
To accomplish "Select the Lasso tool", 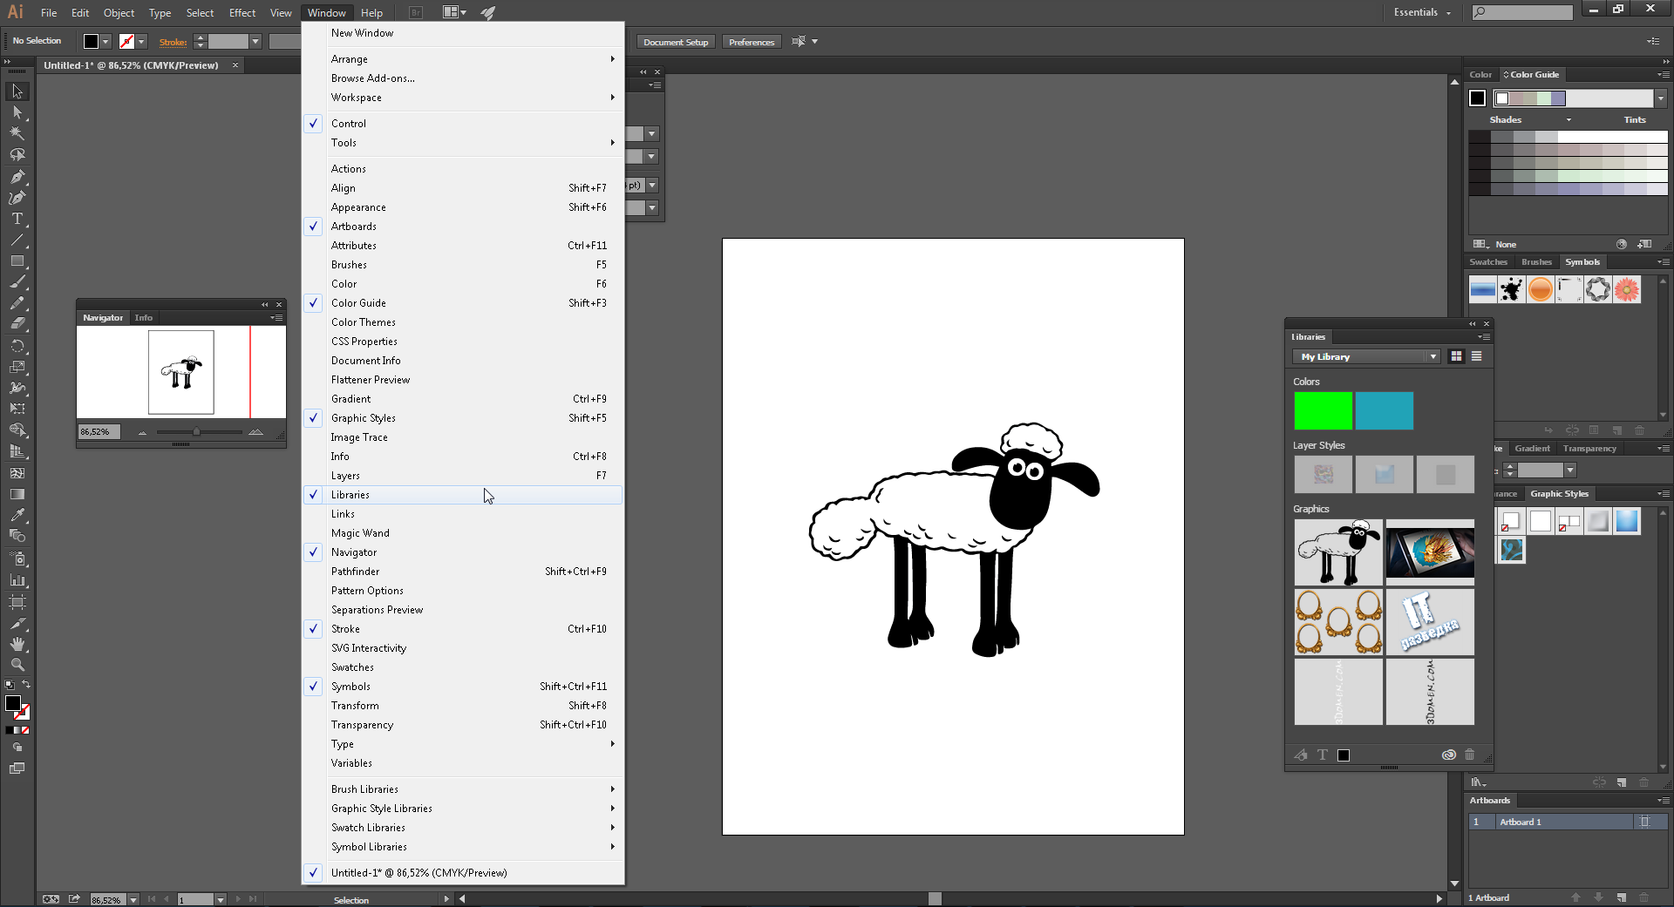I will click(17, 154).
